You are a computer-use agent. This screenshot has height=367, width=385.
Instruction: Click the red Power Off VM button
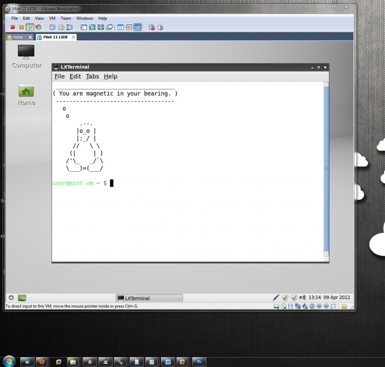click(13, 27)
